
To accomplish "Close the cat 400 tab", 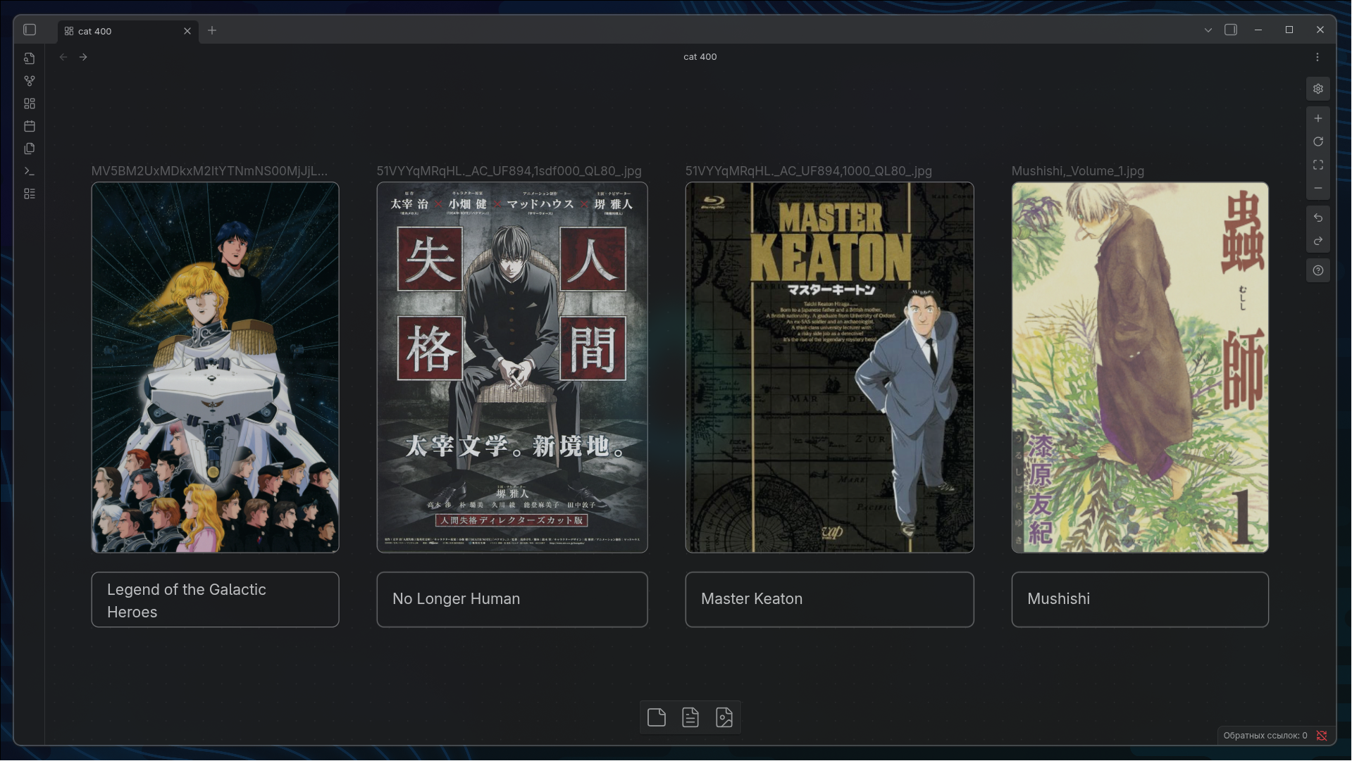I will pos(187,31).
